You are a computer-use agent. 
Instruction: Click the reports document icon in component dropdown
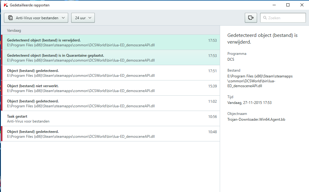10,18
